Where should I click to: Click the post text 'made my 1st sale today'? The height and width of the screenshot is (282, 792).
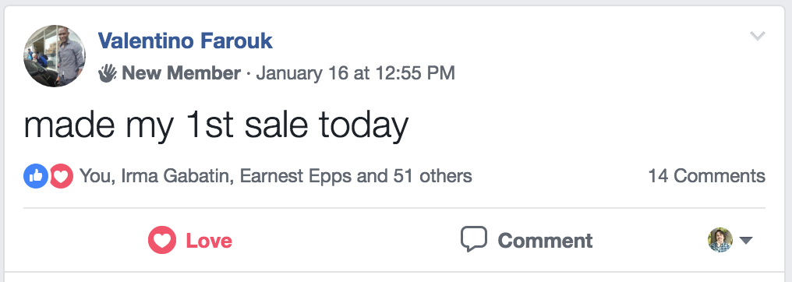point(216,125)
